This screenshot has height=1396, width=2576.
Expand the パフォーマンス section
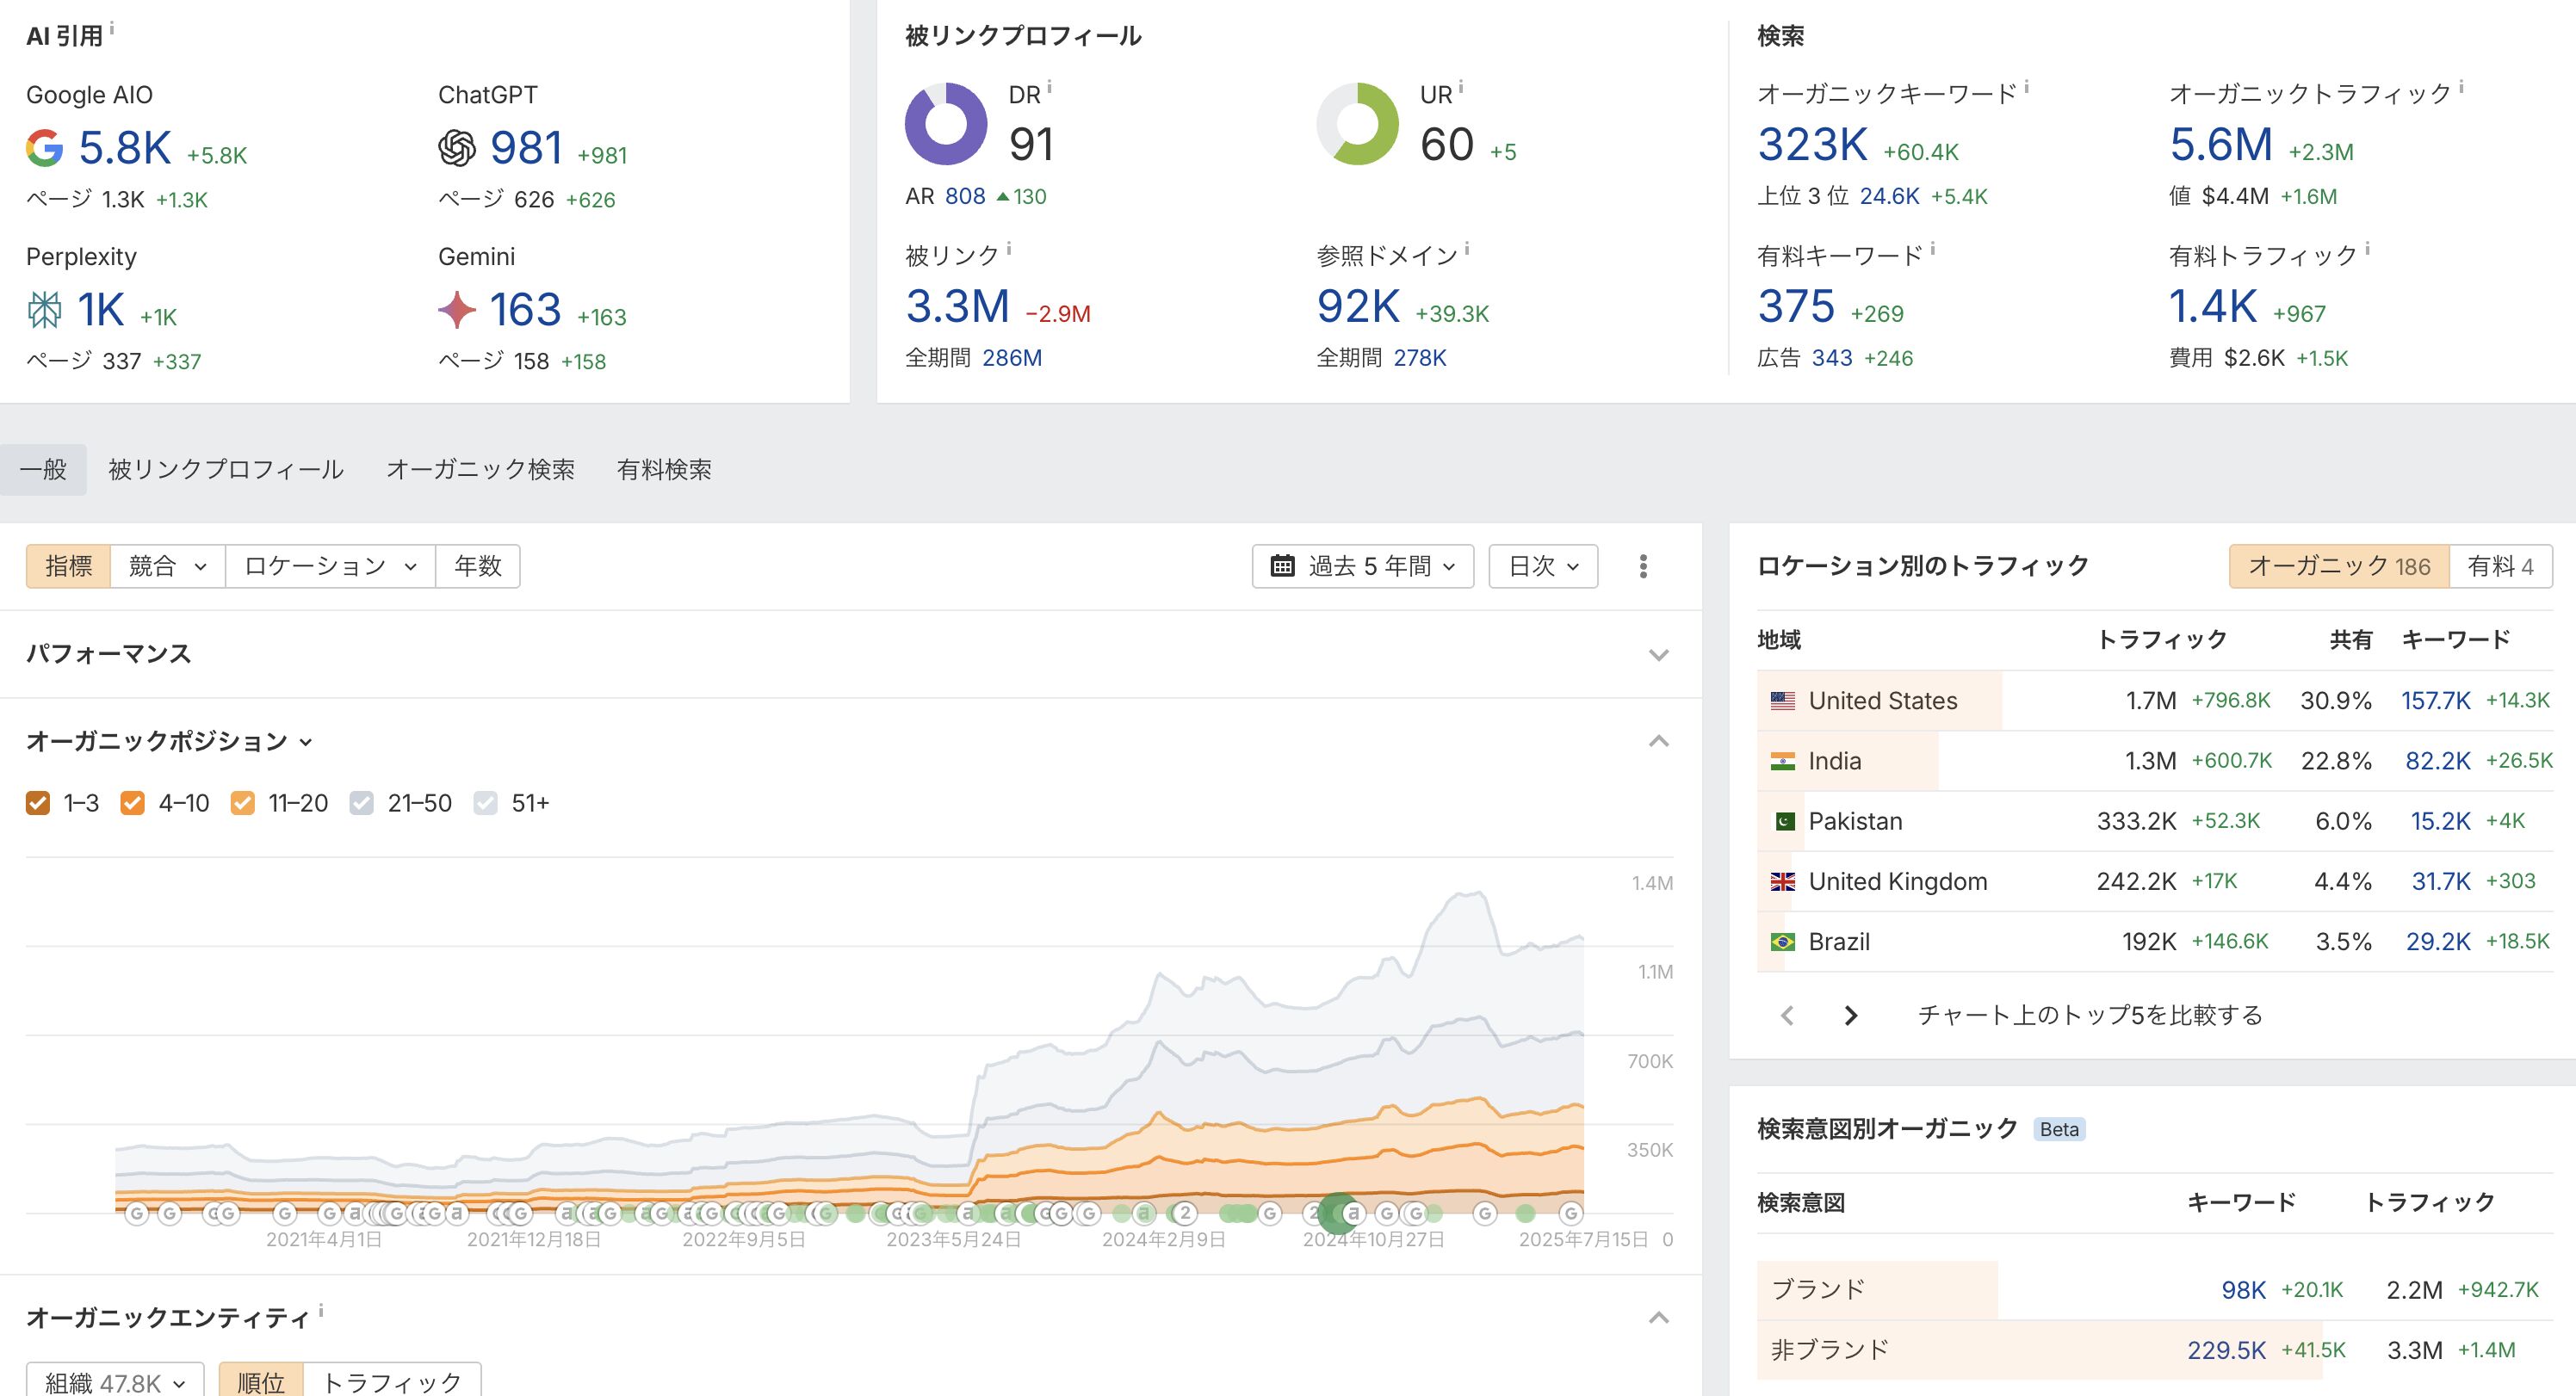(x=1658, y=655)
